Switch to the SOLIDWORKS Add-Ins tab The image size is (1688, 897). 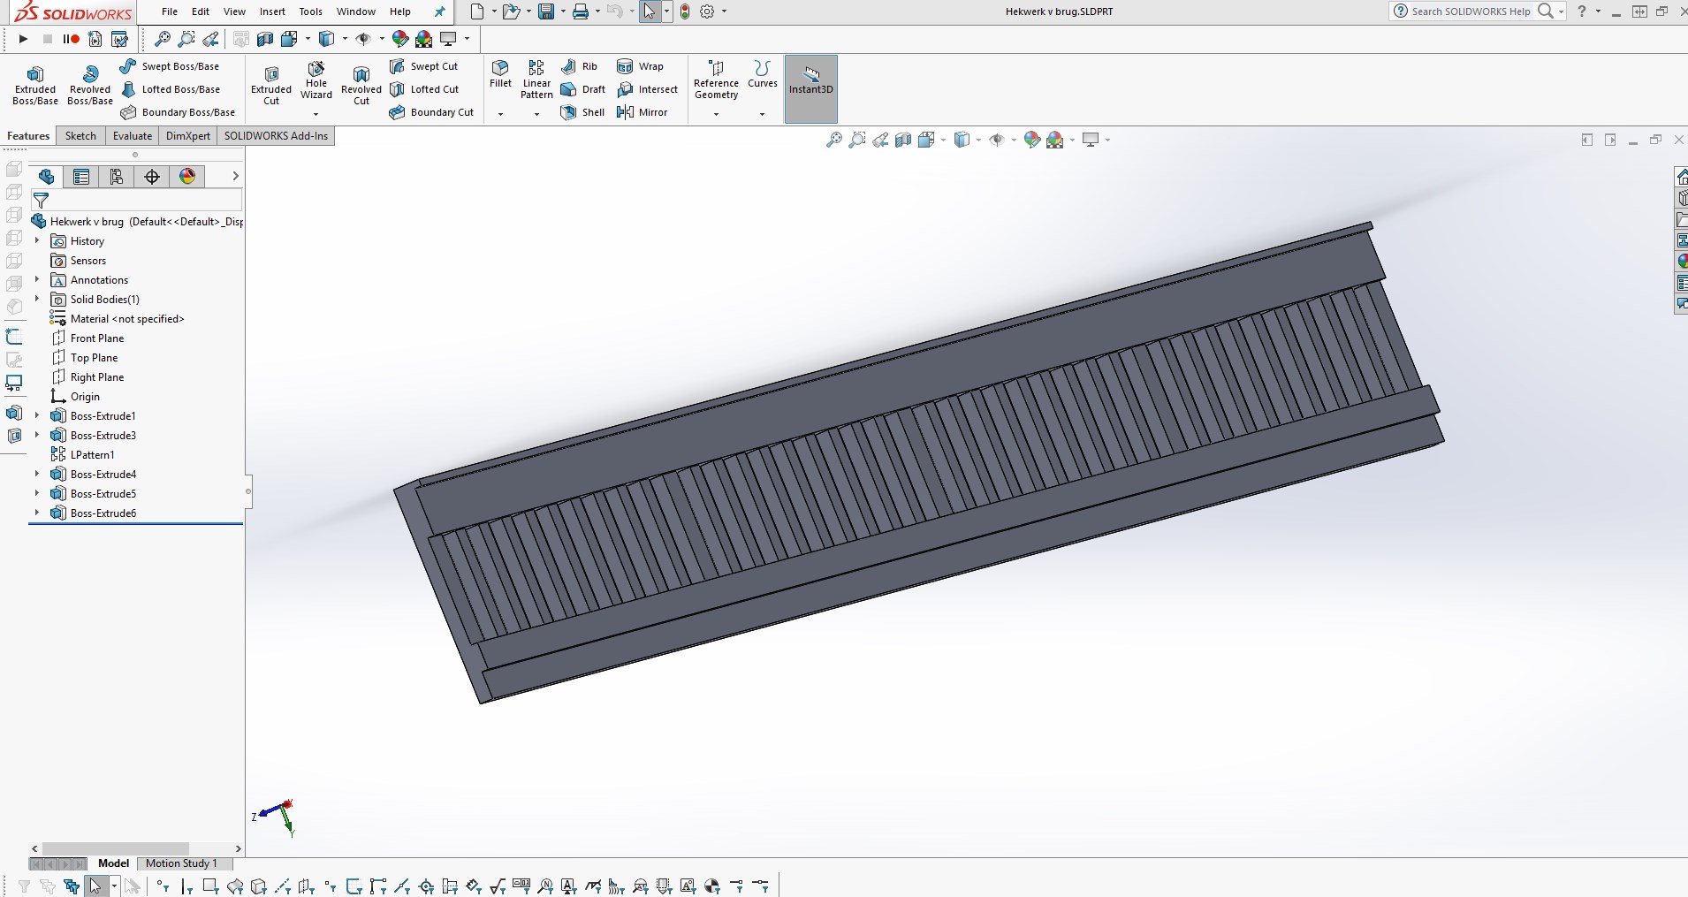[276, 136]
